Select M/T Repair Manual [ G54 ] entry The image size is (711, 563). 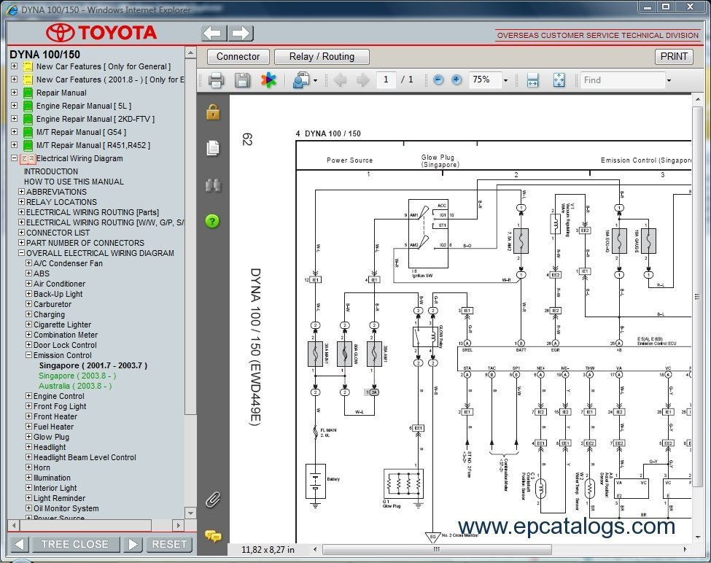pyautogui.click(x=81, y=132)
